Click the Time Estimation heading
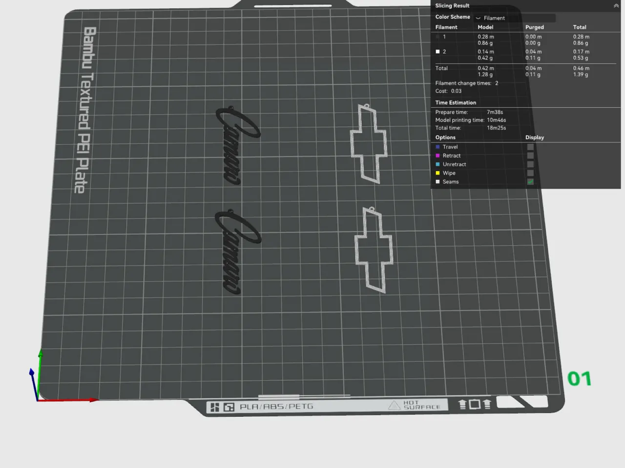The height and width of the screenshot is (468, 625). (x=456, y=103)
